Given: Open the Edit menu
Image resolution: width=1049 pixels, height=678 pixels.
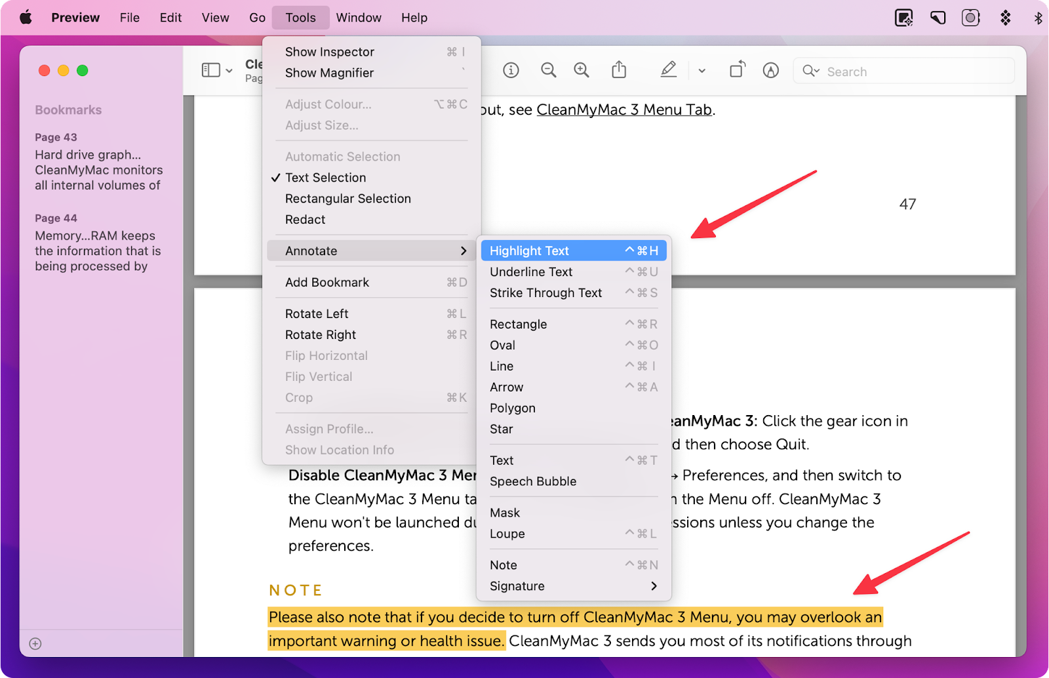Looking at the screenshot, I should point(170,18).
